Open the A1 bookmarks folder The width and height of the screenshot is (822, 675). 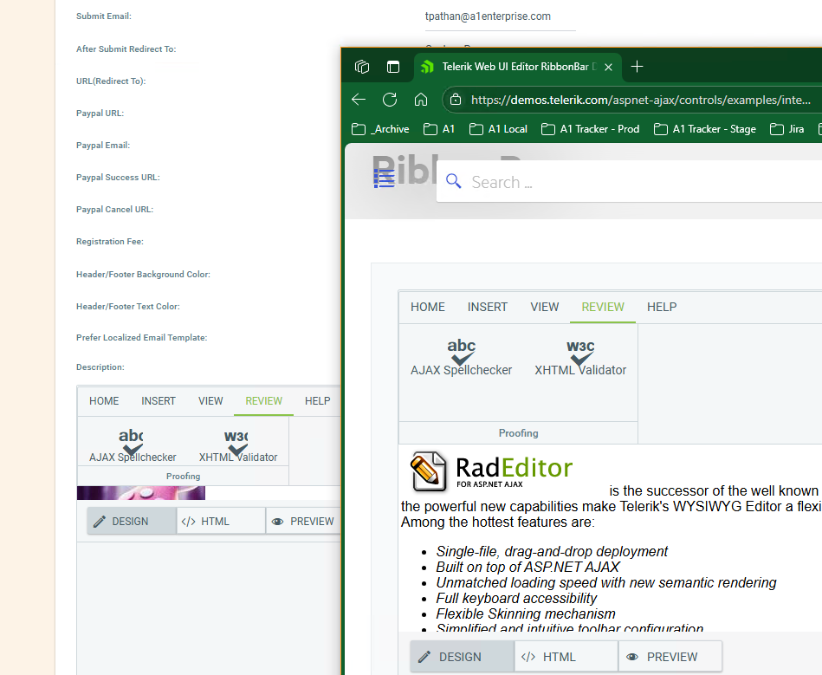(439, 129)
